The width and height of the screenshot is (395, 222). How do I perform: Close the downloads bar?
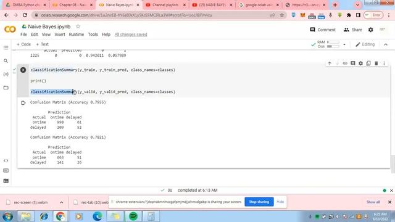pos(389,202)
